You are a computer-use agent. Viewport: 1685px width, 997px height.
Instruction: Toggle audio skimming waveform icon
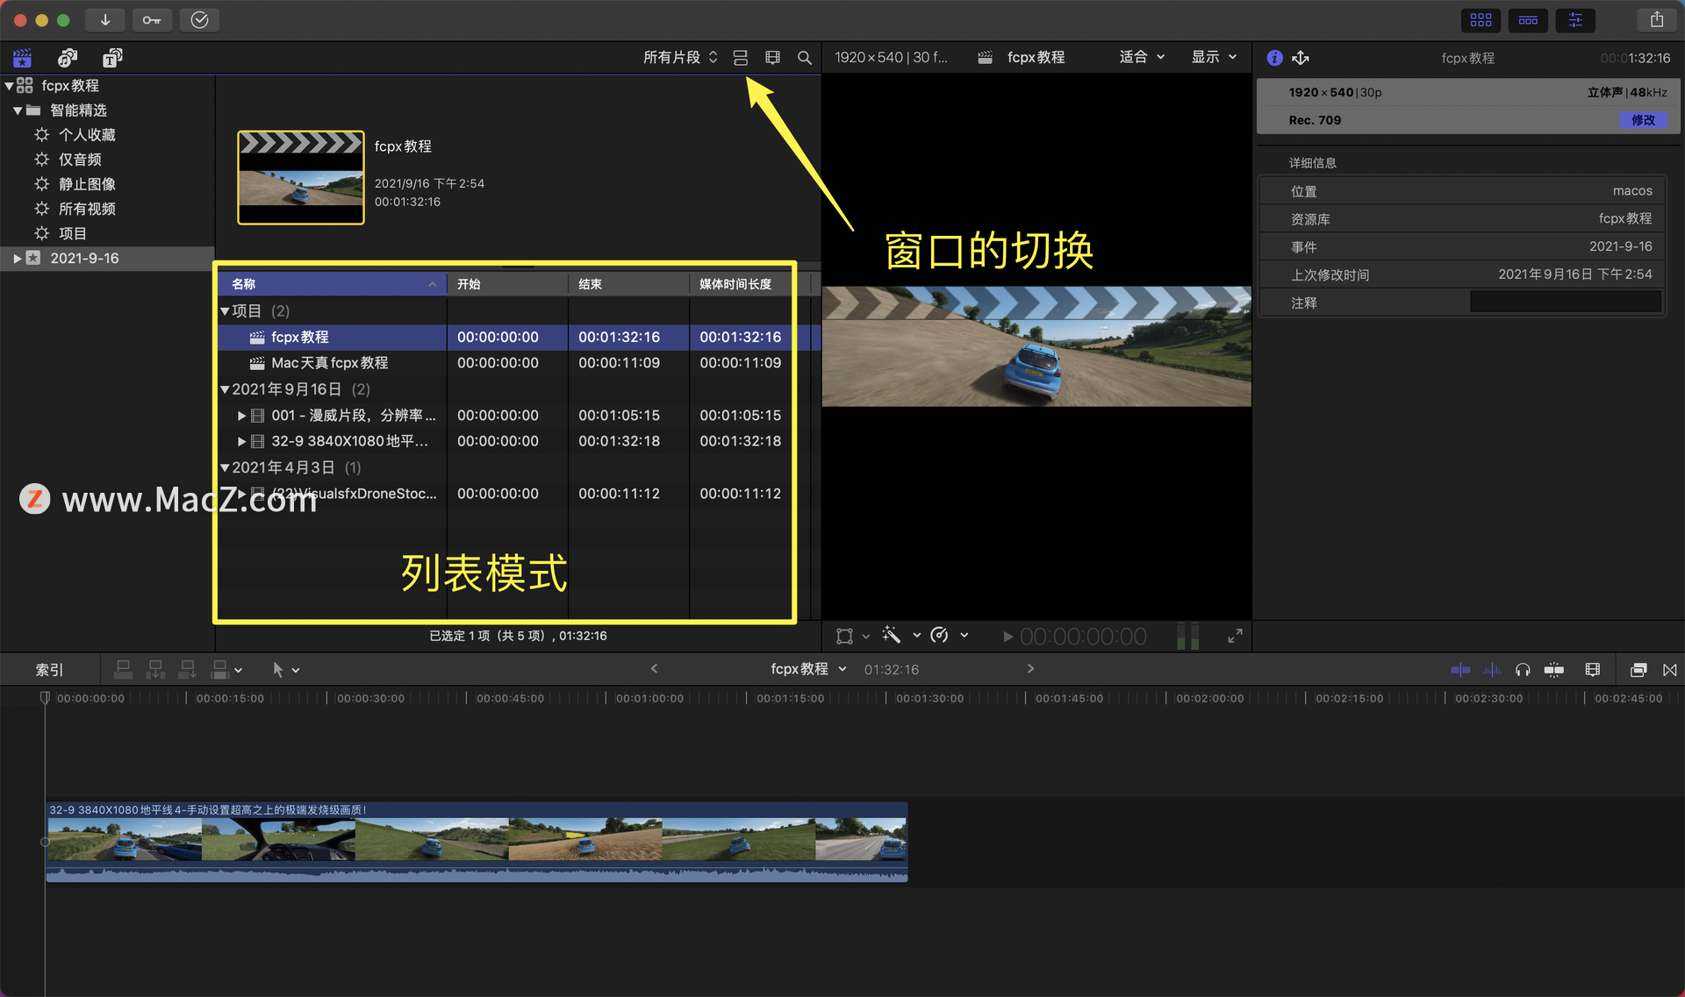(x=1492, y=670)
